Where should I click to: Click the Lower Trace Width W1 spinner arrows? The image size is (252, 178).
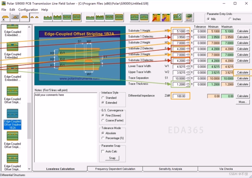[188, 67]
